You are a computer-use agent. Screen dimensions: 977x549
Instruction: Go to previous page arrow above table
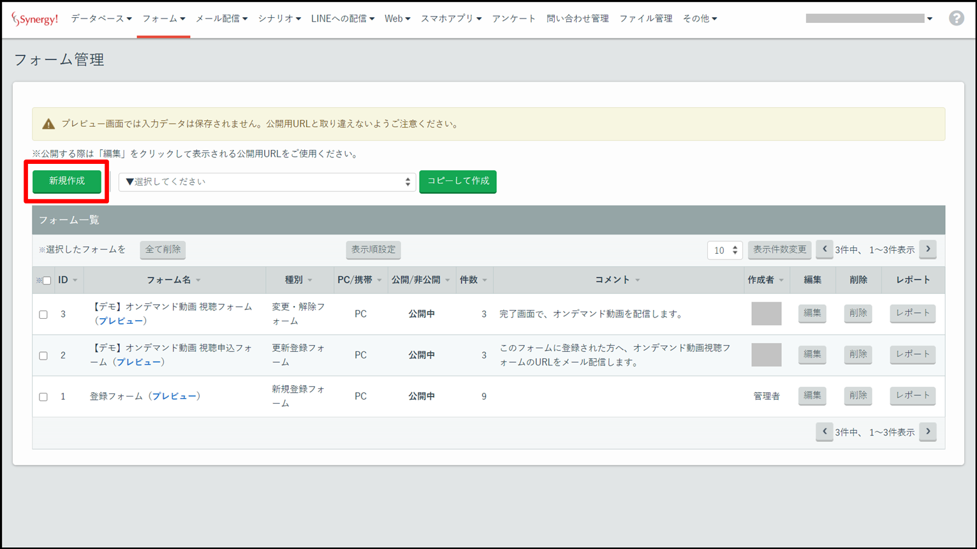point(824,249)
